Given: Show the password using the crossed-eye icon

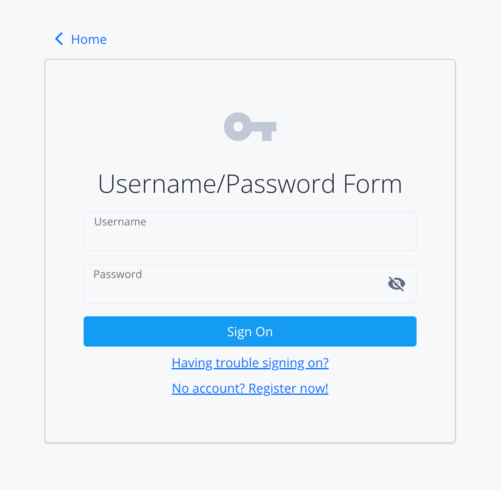Looking at the screenshot, I should click(x=396, y=284).
